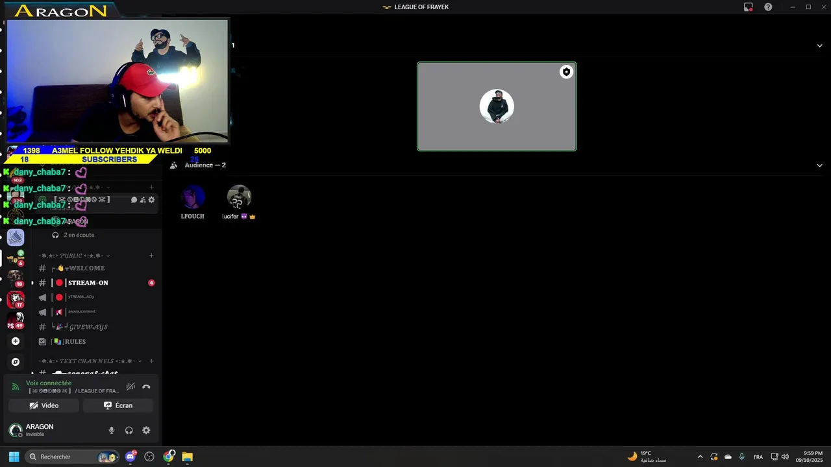Click the Add a Server plus icon
Screen dimensions: 831x467
click(16, 341)
